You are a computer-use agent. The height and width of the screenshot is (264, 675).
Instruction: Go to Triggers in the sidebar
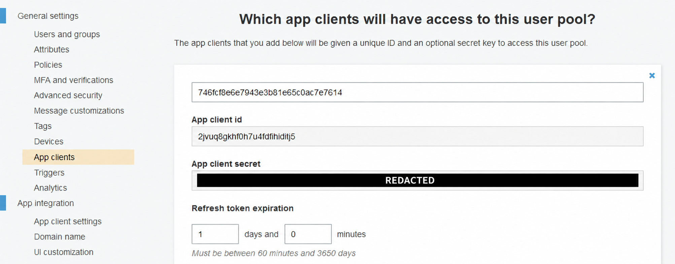[x=49, y=173]
